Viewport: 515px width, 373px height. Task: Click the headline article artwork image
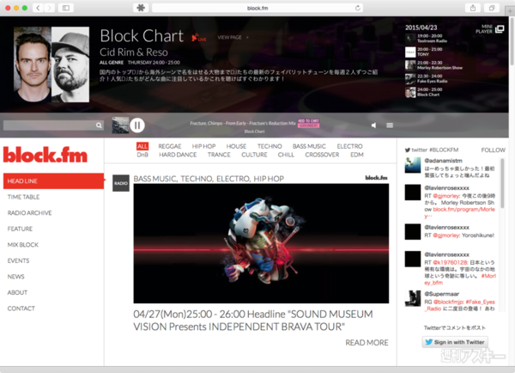[x=261, y=243]
